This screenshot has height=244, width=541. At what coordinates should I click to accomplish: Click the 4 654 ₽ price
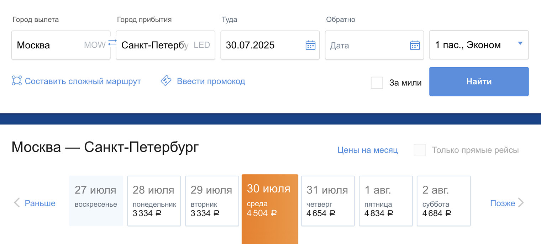[321, 213]
